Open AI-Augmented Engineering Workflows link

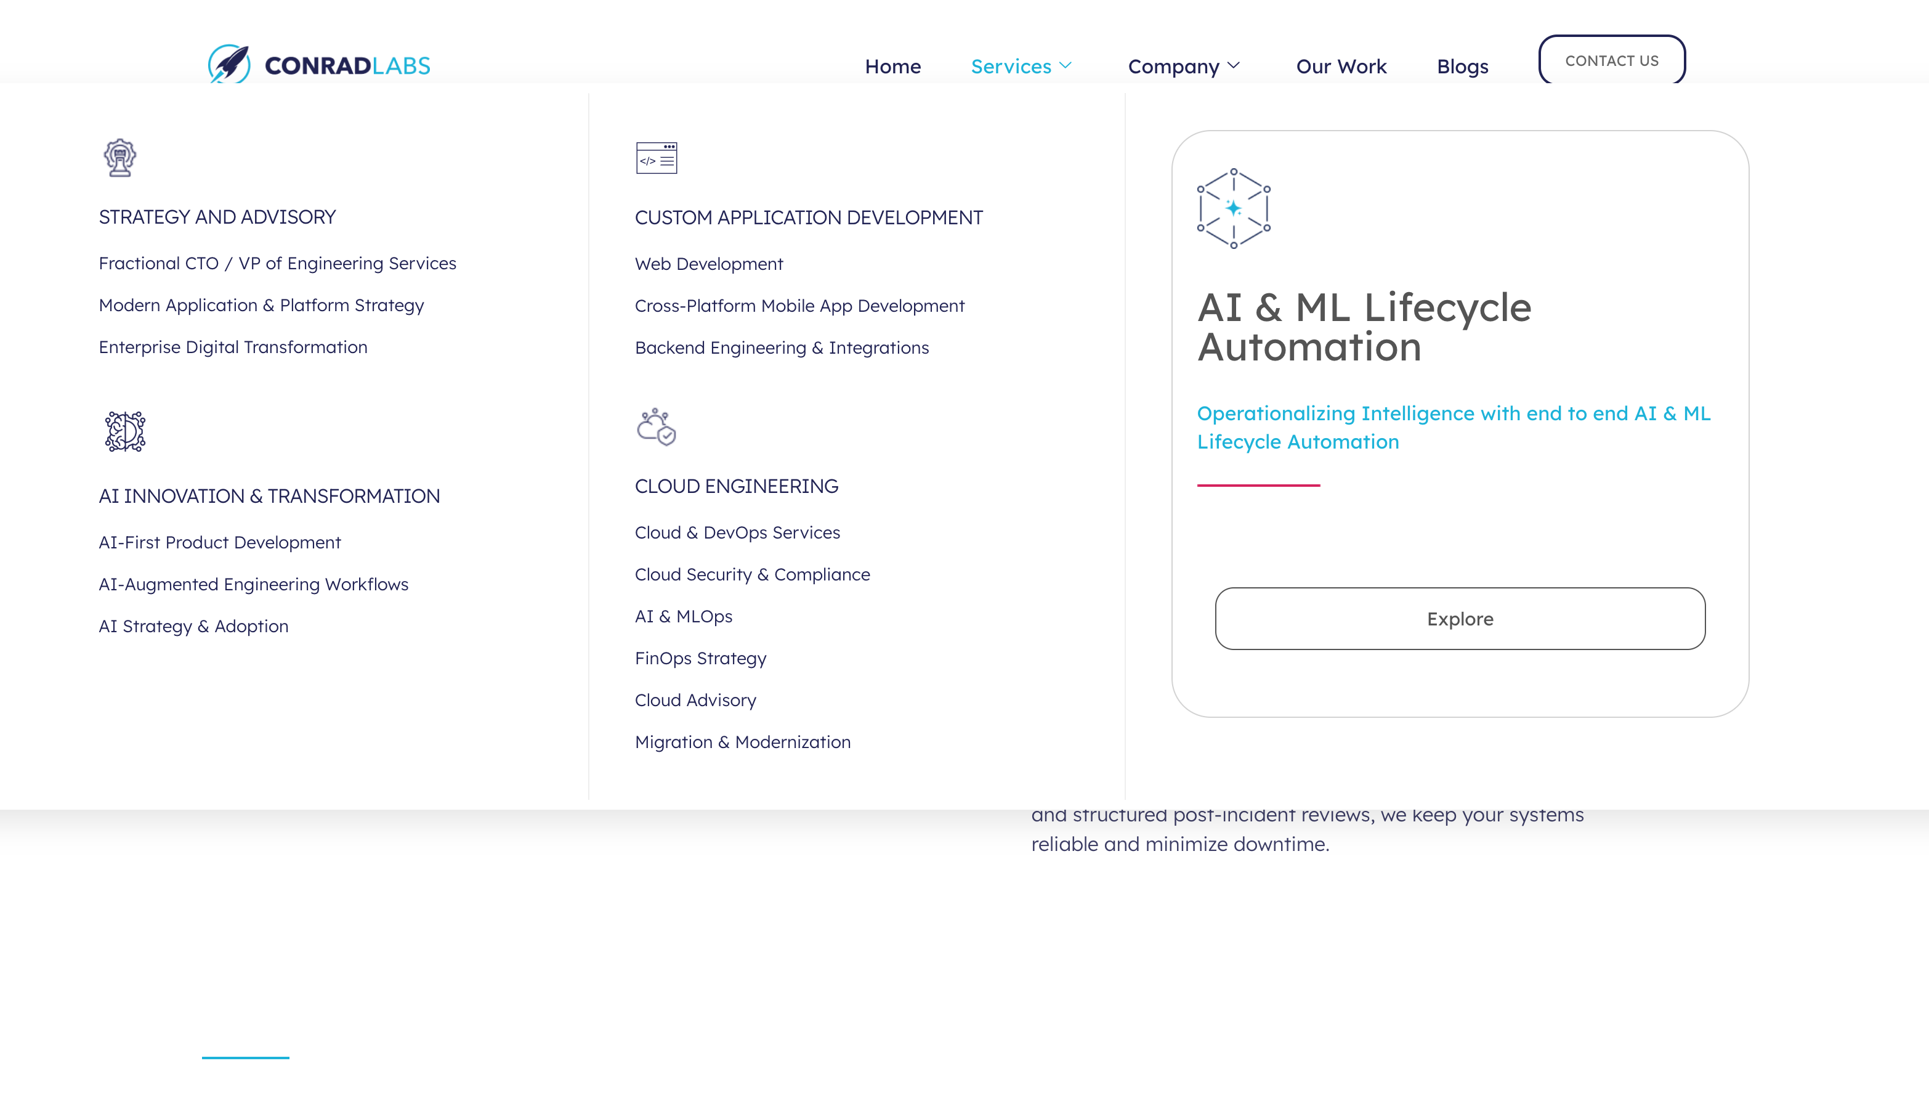point(253,584)
